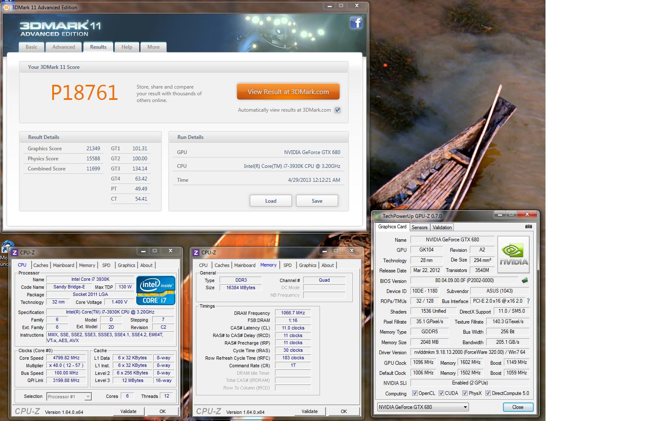Image resolution: width=646 pixels, height=421 pixels.
Task: Click the GPU Clock 1096 MHz value
Action: click(x=423, y=362)
